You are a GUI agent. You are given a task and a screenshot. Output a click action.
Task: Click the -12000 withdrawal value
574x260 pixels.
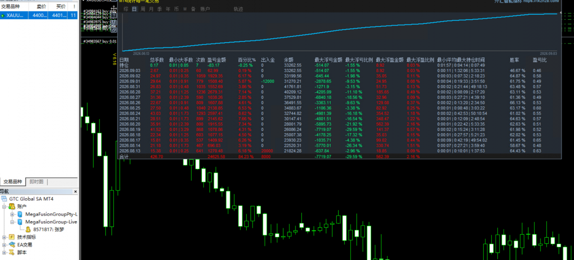click(x=267, y=81)
